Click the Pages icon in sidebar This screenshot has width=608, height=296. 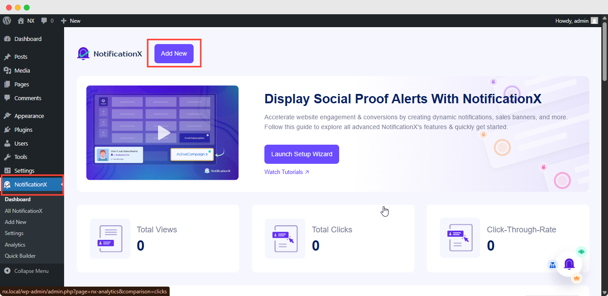(x=7, y=84)
